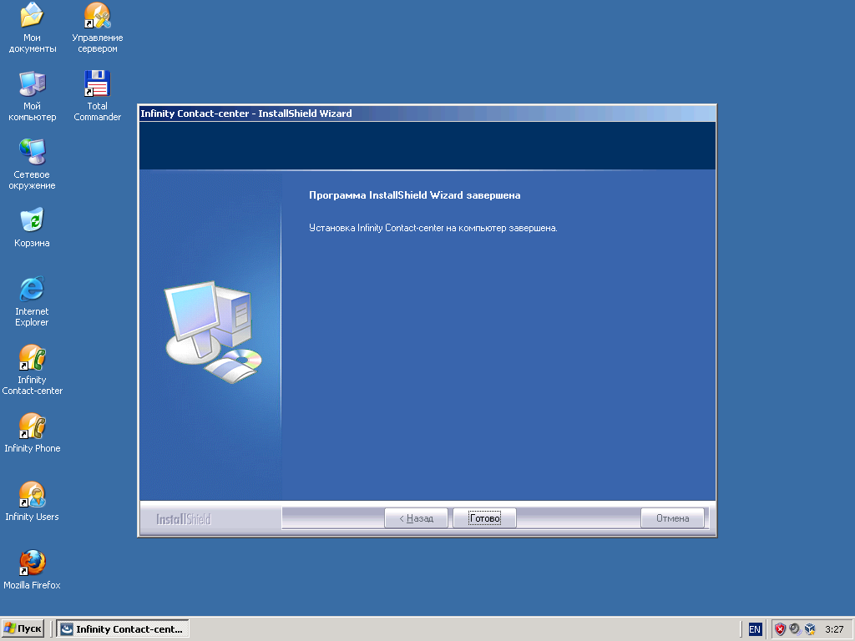The image size is (855, 641).
Task: Open the Мои документы desktop icon
Action: coord(32,15)
